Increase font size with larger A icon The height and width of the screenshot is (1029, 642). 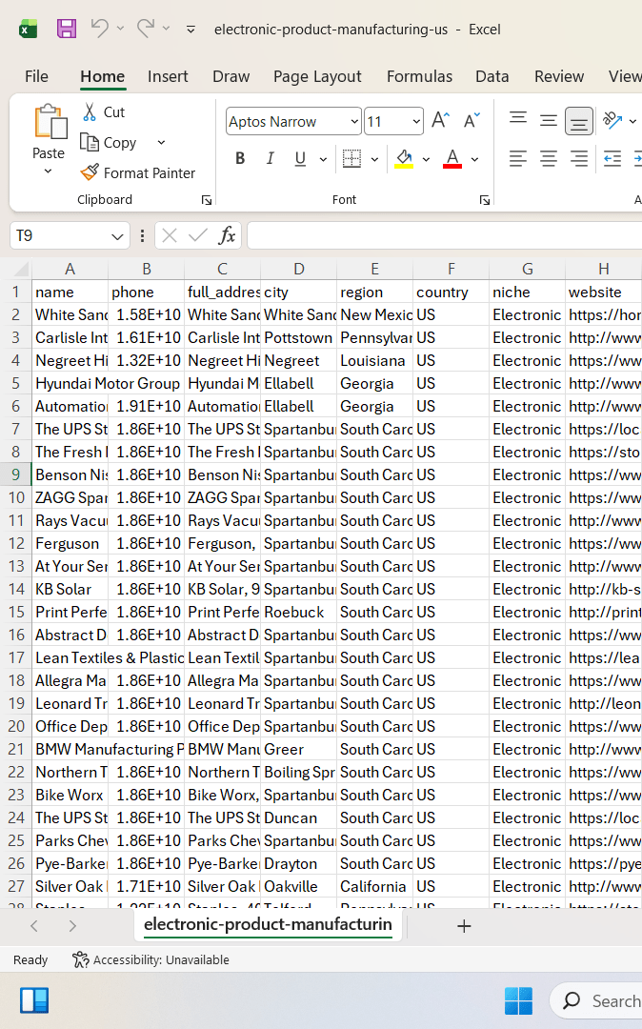click(440, 121)
